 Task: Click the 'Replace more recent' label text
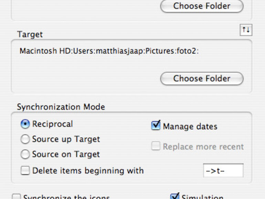[203, 147]
